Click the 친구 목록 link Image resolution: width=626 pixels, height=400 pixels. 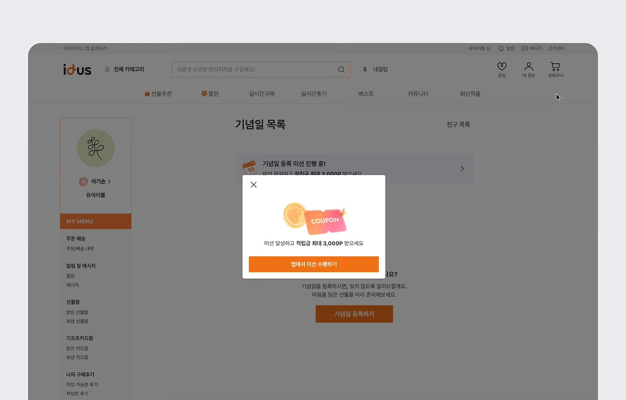click(458, 125)
